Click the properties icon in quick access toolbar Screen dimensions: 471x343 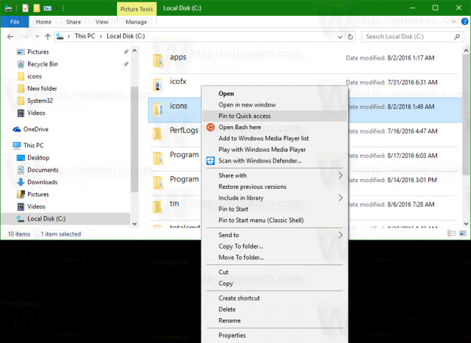coord(25,8)
